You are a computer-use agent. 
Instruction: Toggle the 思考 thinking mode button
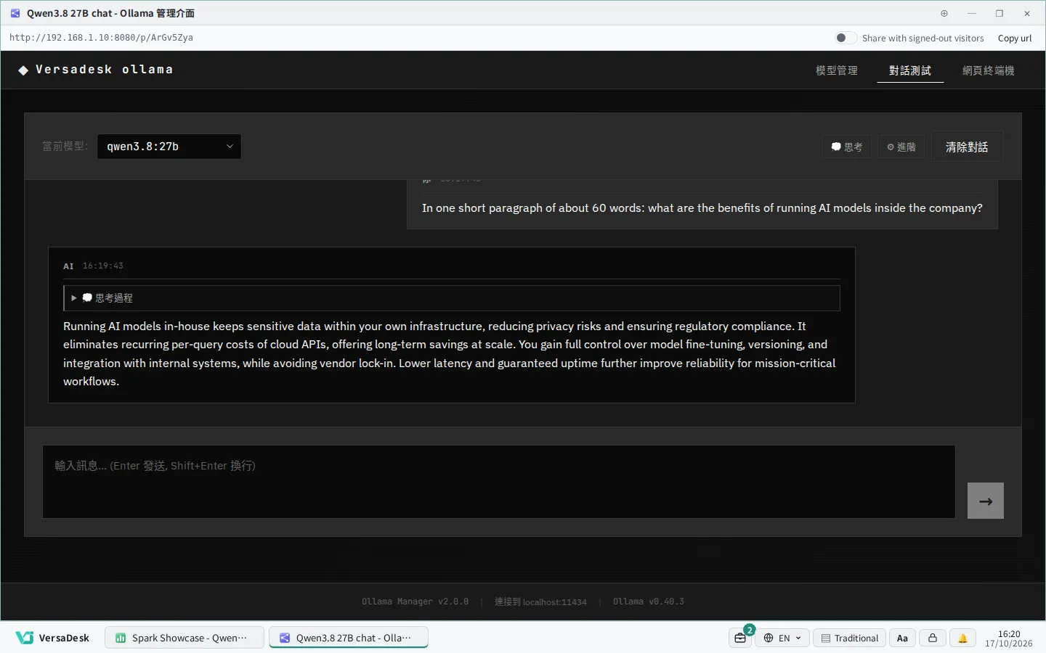click(x=847, y=147)
